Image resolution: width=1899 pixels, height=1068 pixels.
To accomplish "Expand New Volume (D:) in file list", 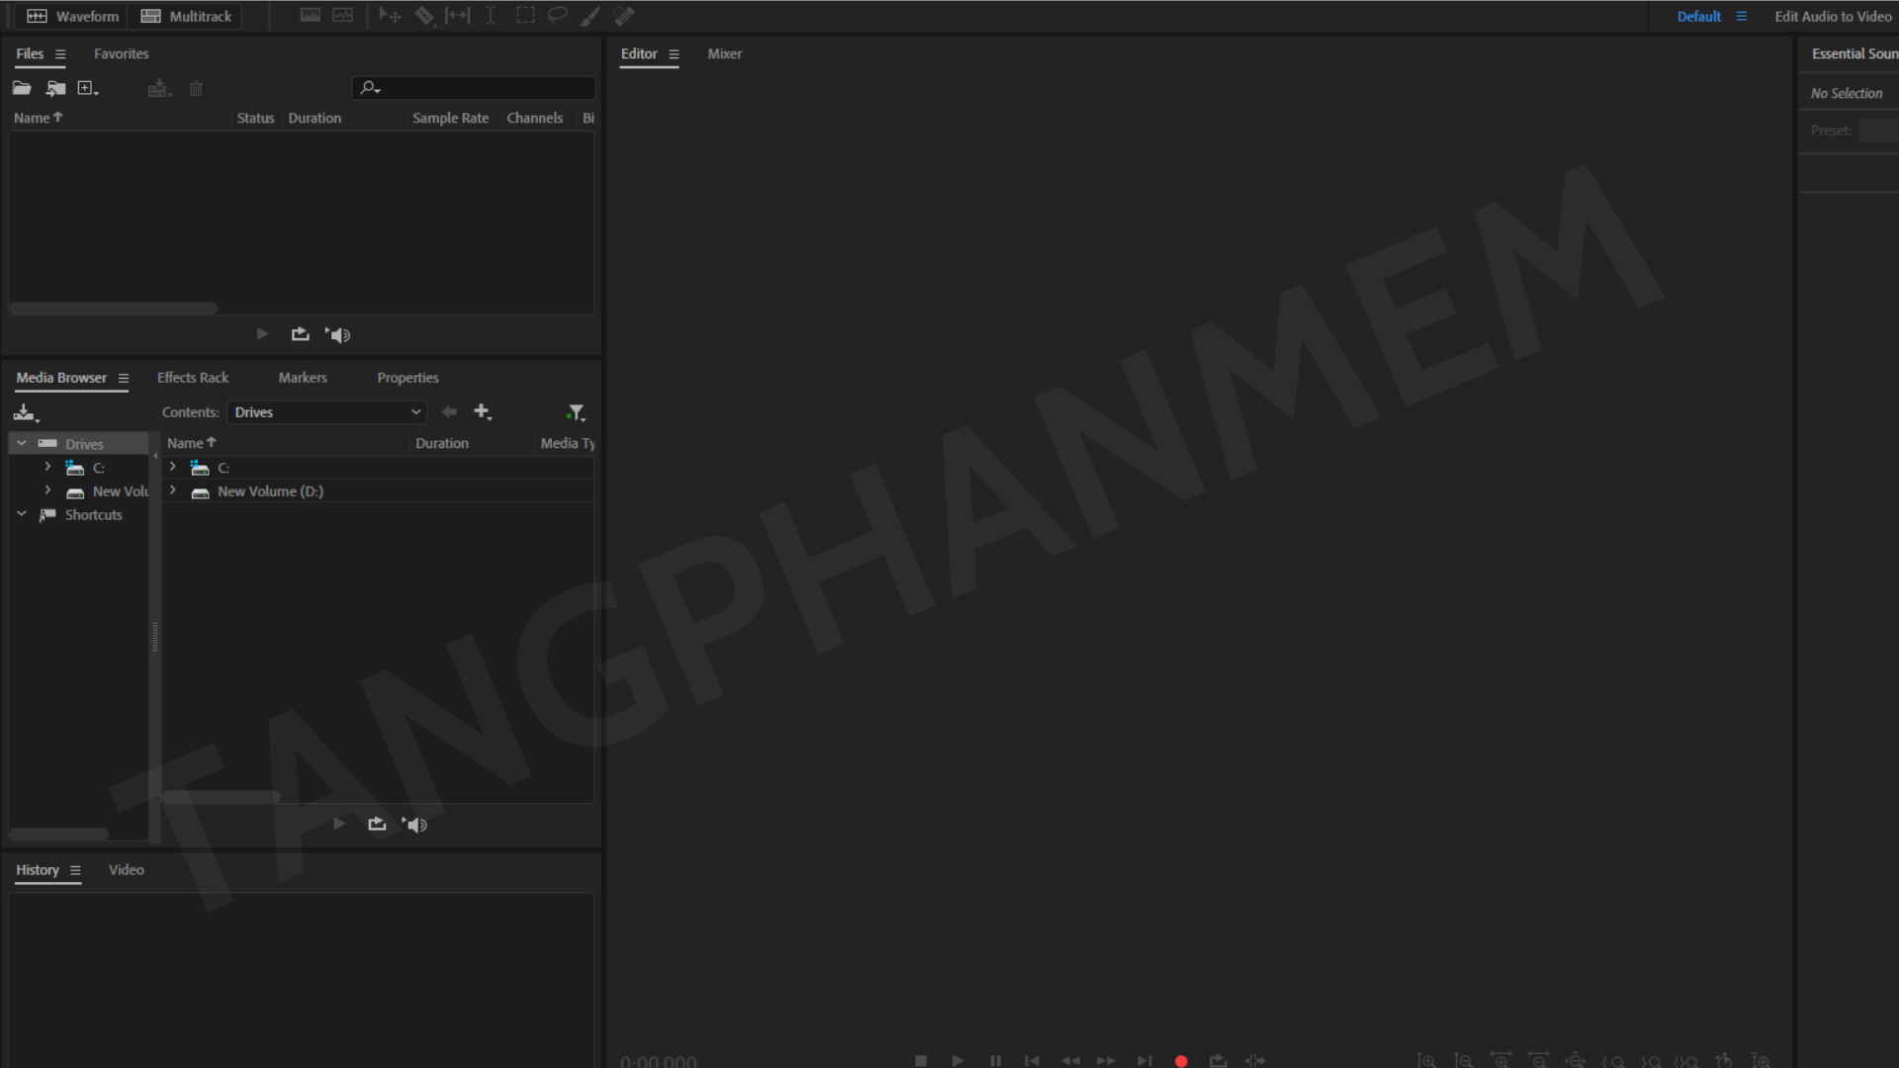I will coord(173,490).
